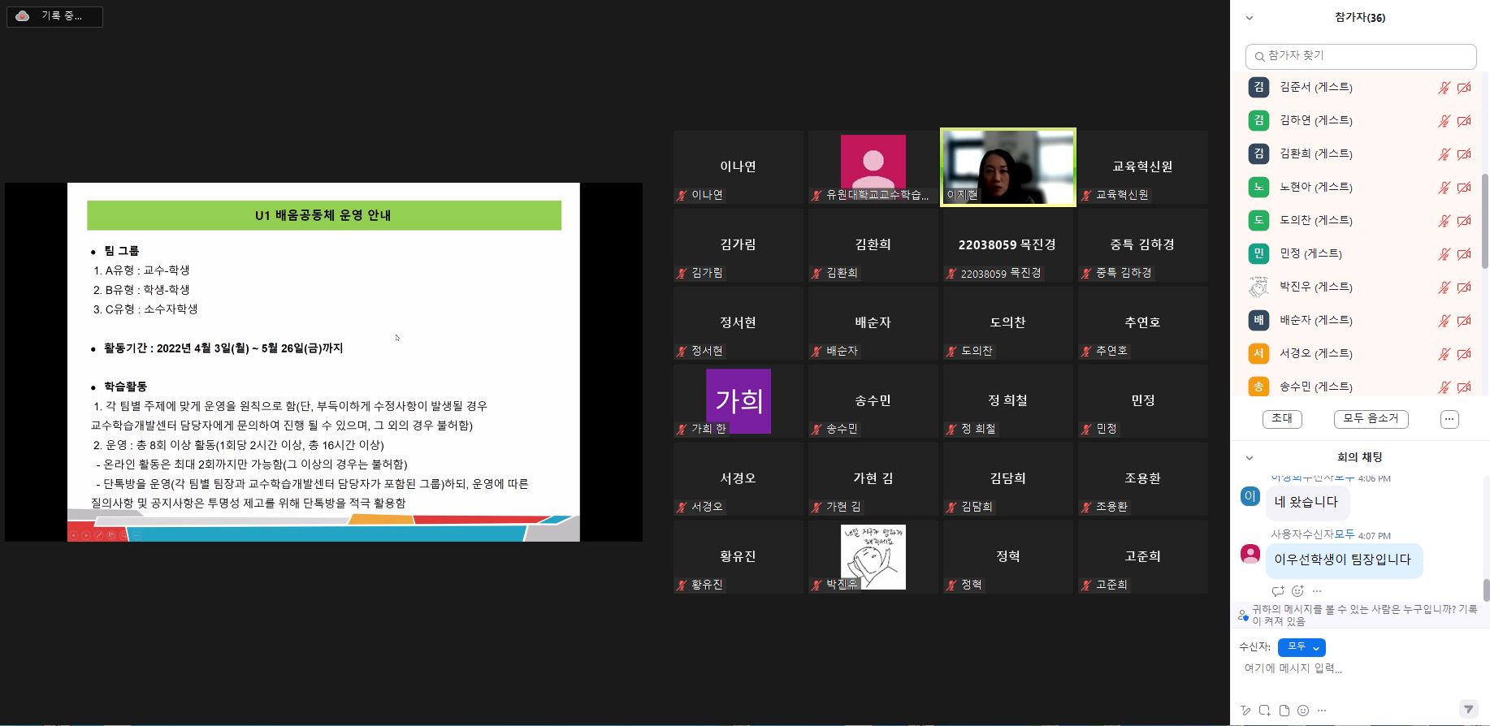This screenshot has width=1490, height=726.
Task: Collapse the 참가자 participants panel
Action: (x=1250, y=18)
